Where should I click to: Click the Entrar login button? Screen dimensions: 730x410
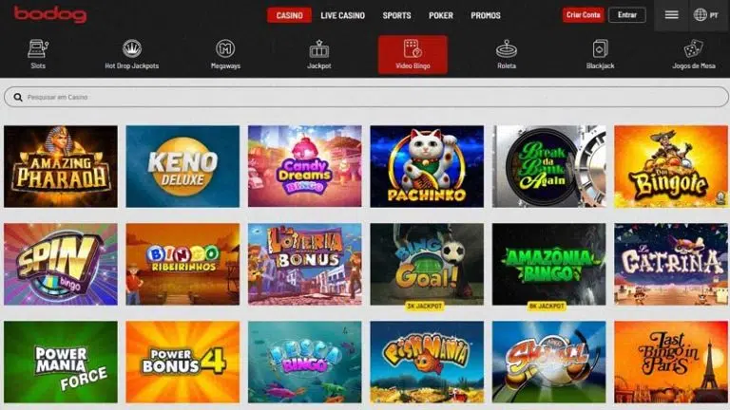(627, 15)
